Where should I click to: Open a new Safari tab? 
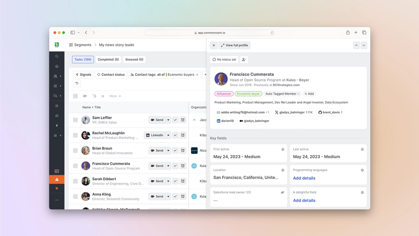pyautogui.click(x=356, y=32)
